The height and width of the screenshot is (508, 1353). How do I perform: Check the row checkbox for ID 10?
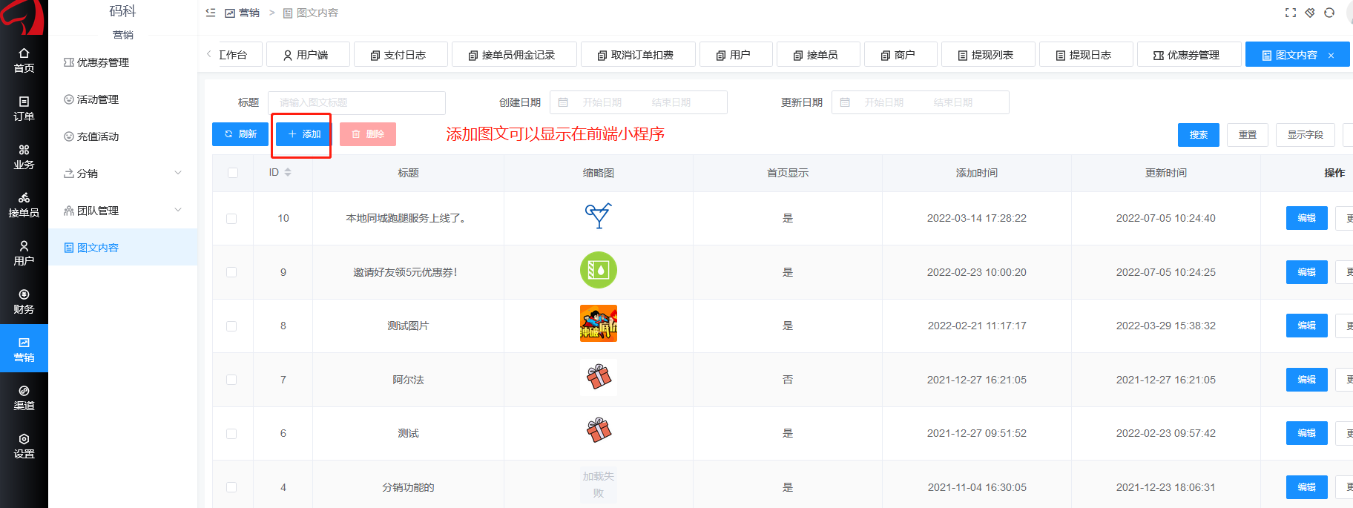pyautogui.click(x=231, y=219)
